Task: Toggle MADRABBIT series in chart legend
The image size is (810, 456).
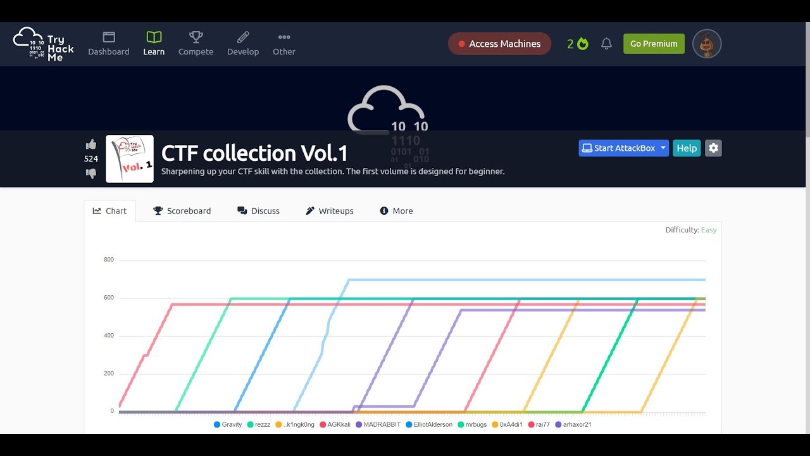Action: coord(378,425)
